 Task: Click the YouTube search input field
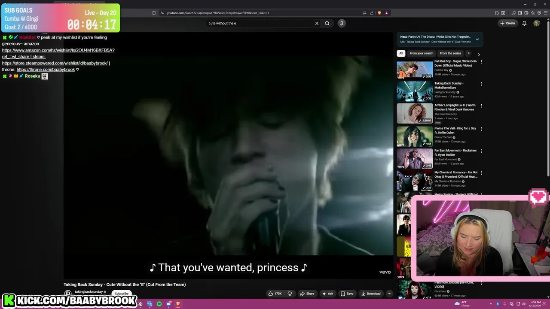(x=260, y=23)
